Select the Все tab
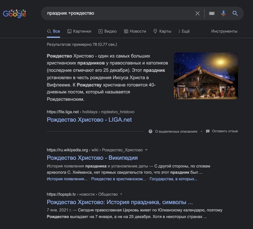 point(53,32)
